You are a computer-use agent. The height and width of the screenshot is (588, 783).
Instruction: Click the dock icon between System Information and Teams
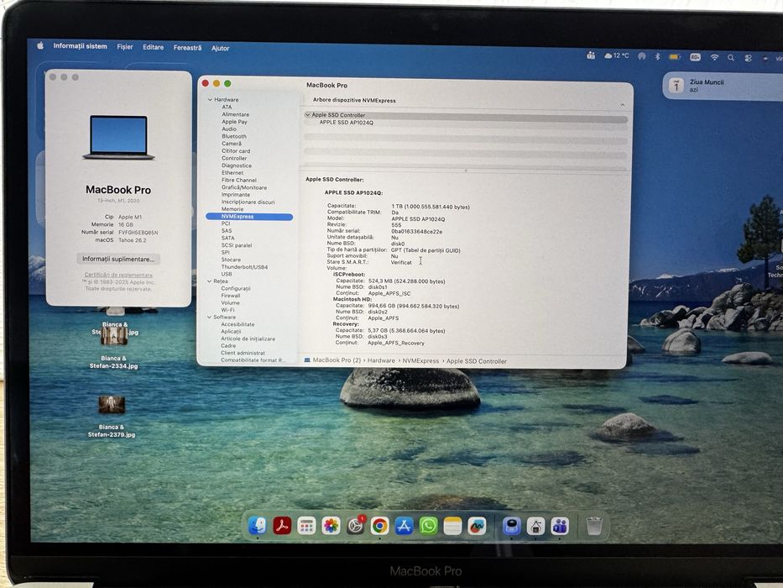pyautogui.click(x=535, y=526)
